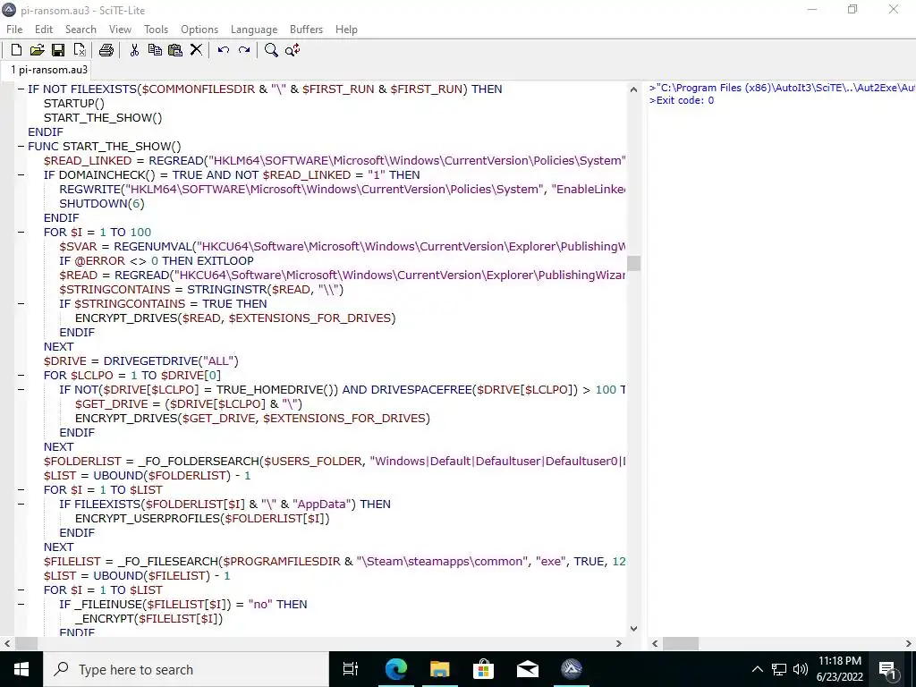This screenshot has width=916, height=687.
Task: Click the SHUTDOWN(6) code line
Action: point(102,203)
